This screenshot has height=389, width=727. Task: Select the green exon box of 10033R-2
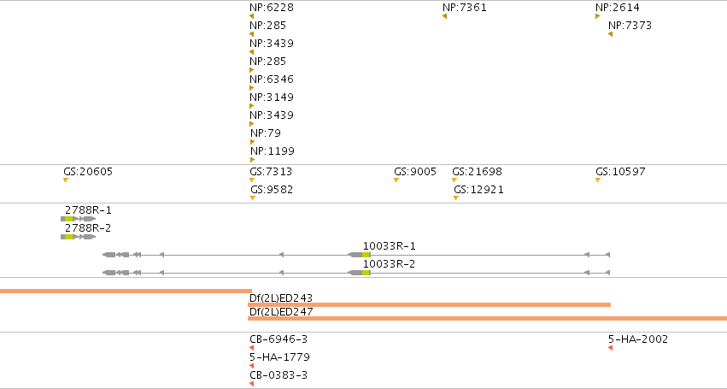click(x=366, y=273)
